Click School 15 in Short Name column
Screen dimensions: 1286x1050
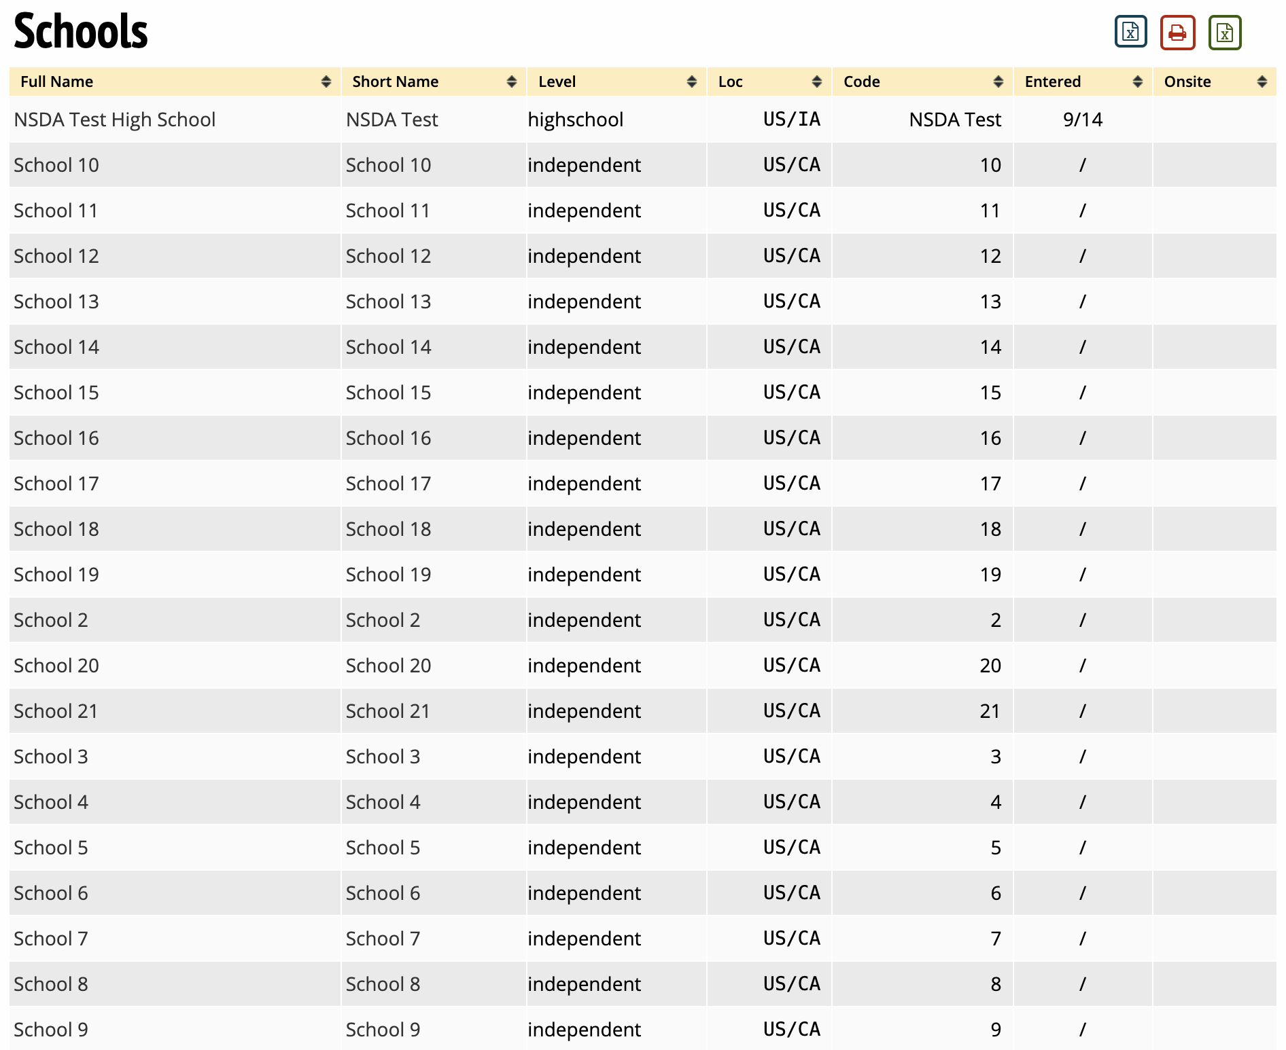pyautogui.click(x=388, y=393)
